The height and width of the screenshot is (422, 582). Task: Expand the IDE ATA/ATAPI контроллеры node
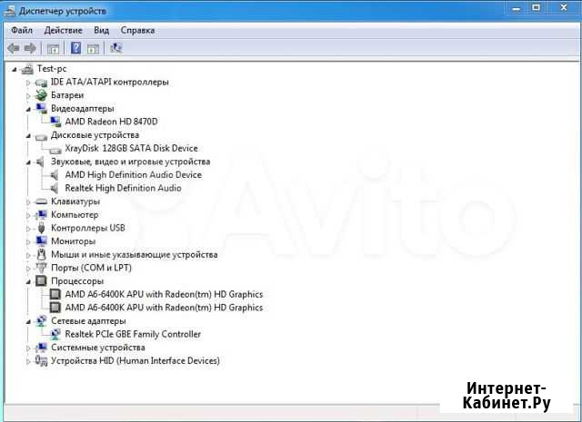tap(28, 83)
